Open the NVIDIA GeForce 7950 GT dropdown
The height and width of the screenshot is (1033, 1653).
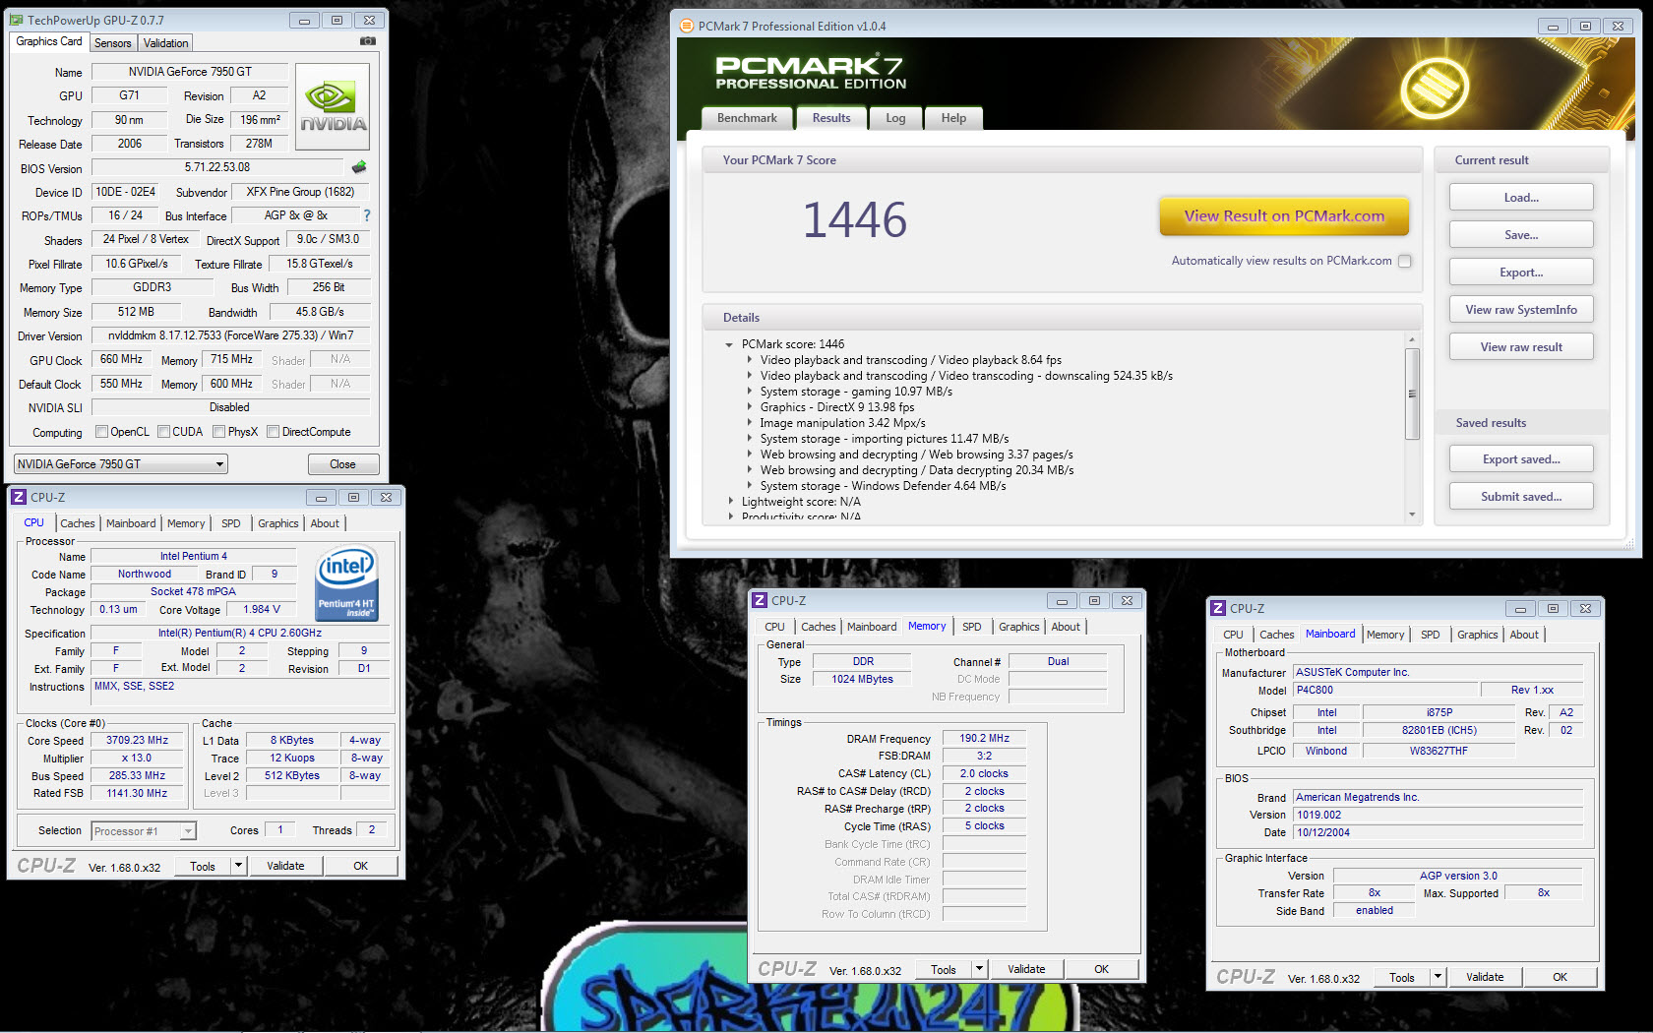click(121, 463)
